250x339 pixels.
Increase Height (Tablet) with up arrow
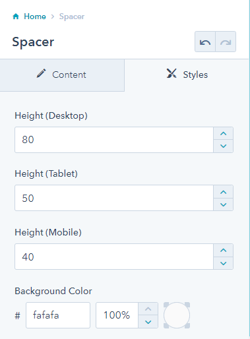point(223,192)
